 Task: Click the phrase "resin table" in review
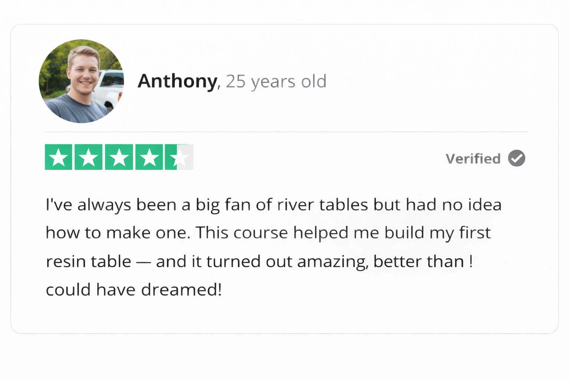pos(88,262)
